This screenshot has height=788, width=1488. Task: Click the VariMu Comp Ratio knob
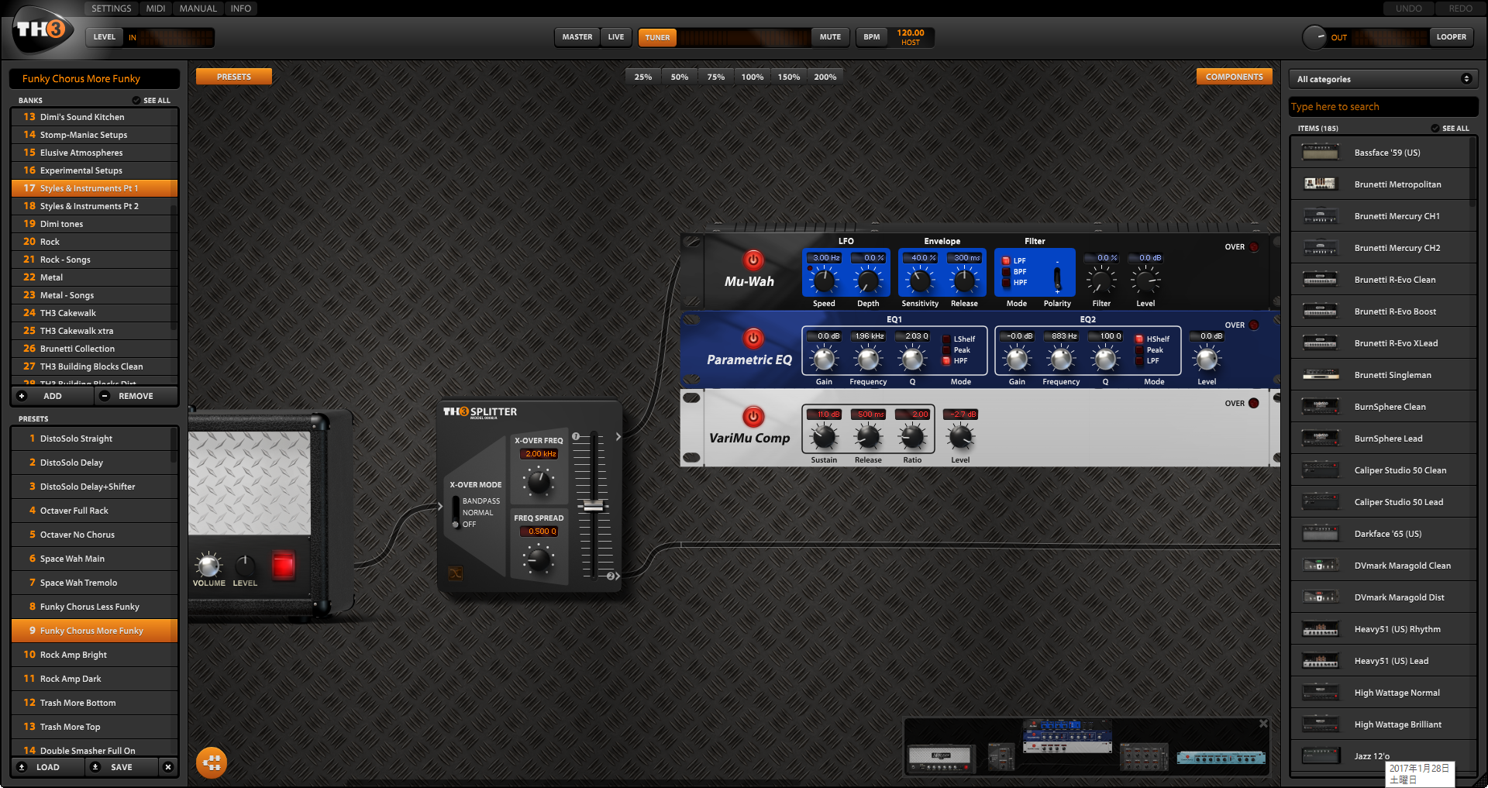click(x=912, y=437)
